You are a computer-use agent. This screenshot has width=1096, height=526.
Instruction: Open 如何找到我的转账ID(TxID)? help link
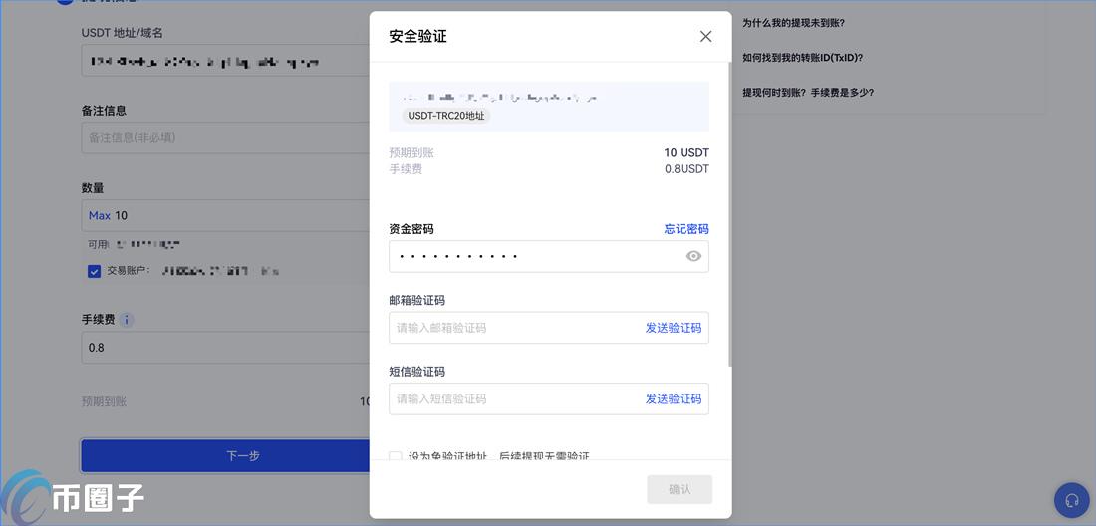tap(802, 57)
